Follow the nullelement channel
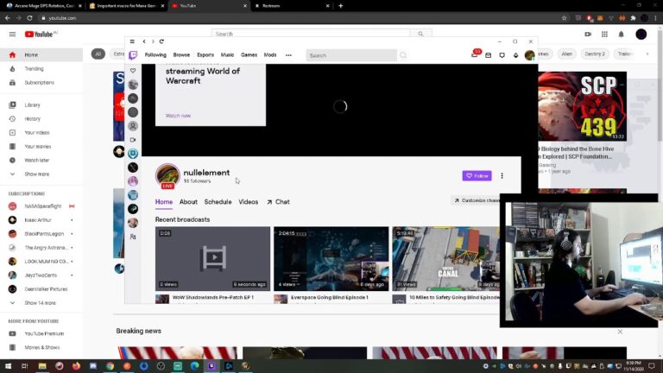 click(477, 175)
